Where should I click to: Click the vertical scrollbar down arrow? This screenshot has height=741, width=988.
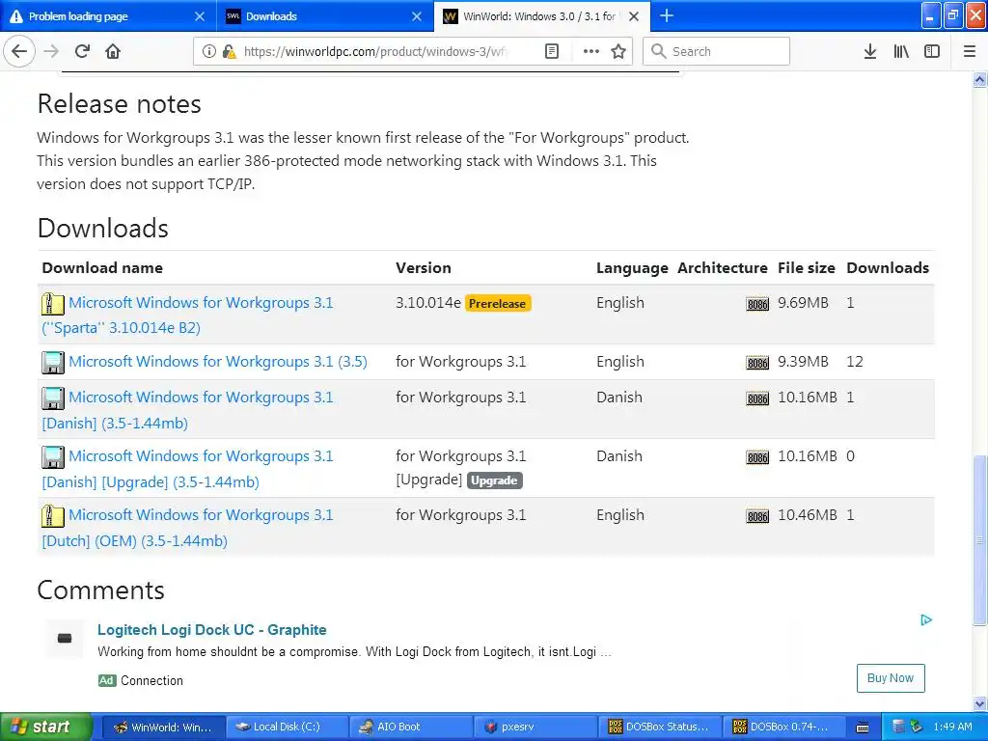[x=979, y=703]
